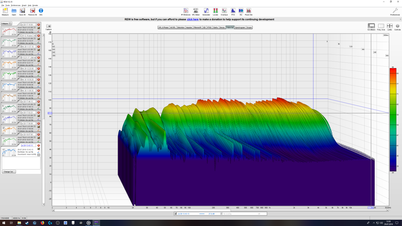Open the Tools menu in menu bar
Viewport: 402px width, 226px height.
tap(7, 5)
